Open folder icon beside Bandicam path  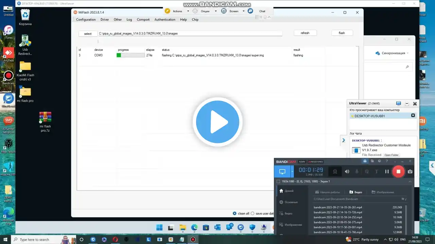tap(403, 199)
